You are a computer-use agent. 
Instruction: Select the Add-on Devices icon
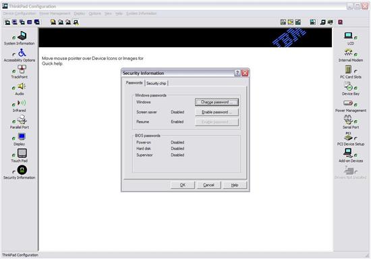pos(348,153)
